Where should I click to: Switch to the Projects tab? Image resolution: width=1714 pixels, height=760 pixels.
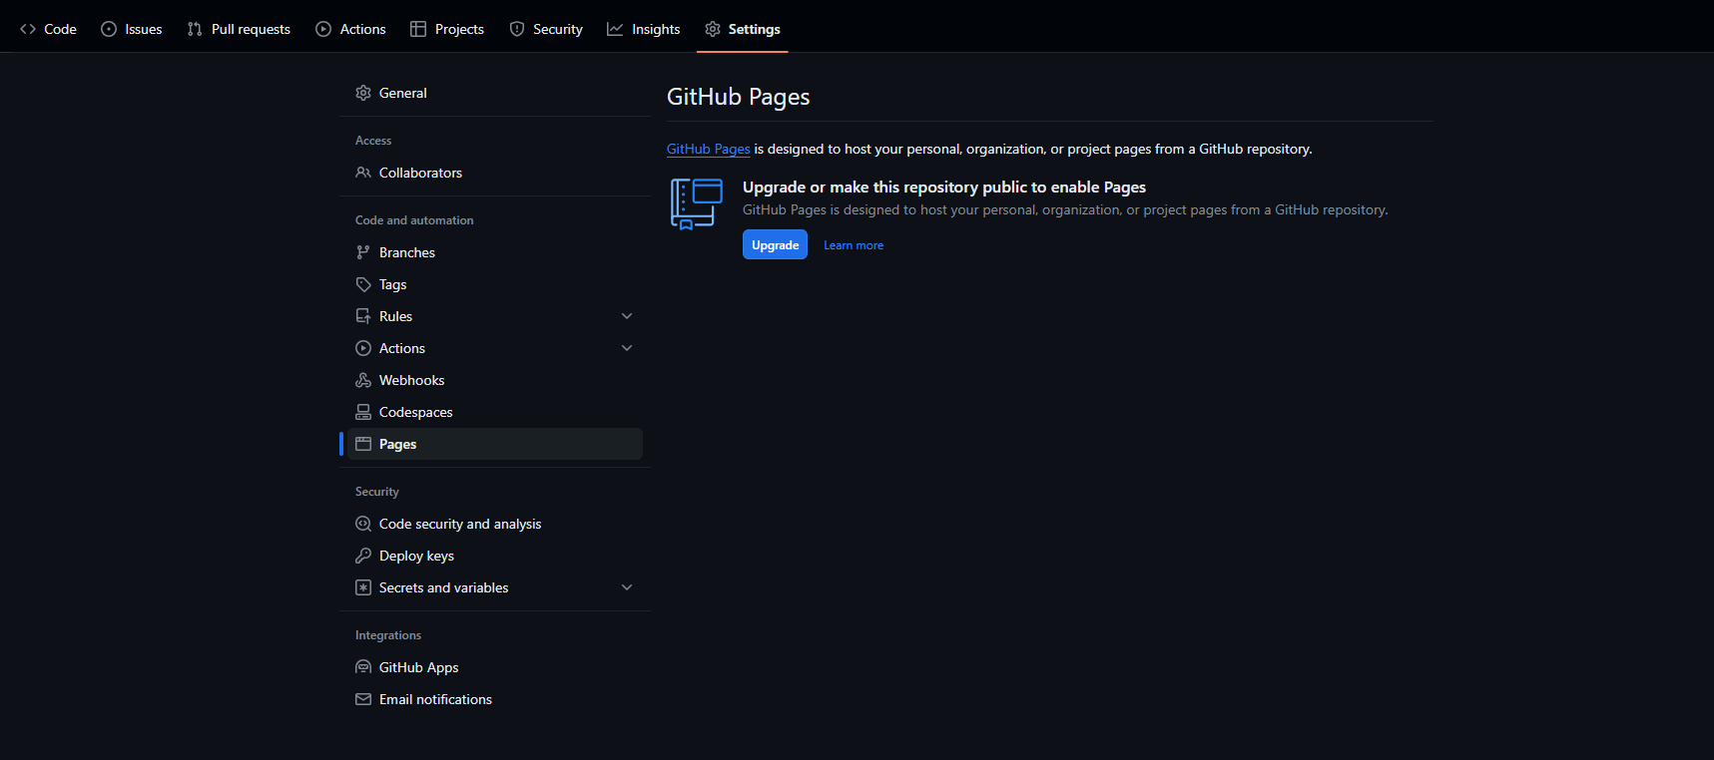(447, 29)
